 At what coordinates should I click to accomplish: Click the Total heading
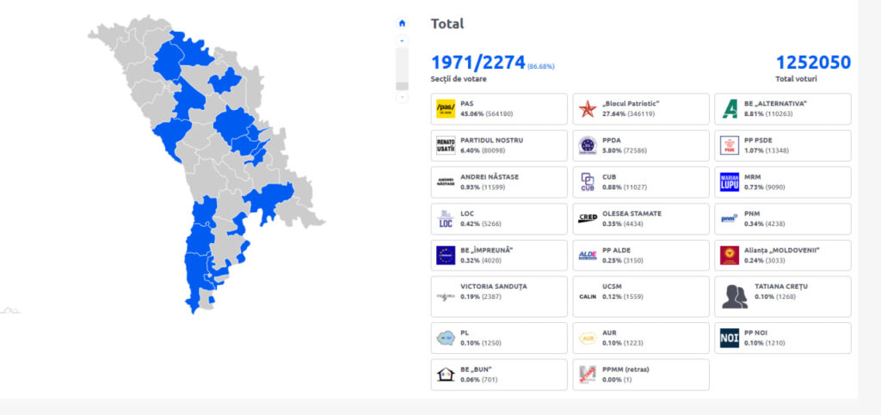click(x=447, y=23)
